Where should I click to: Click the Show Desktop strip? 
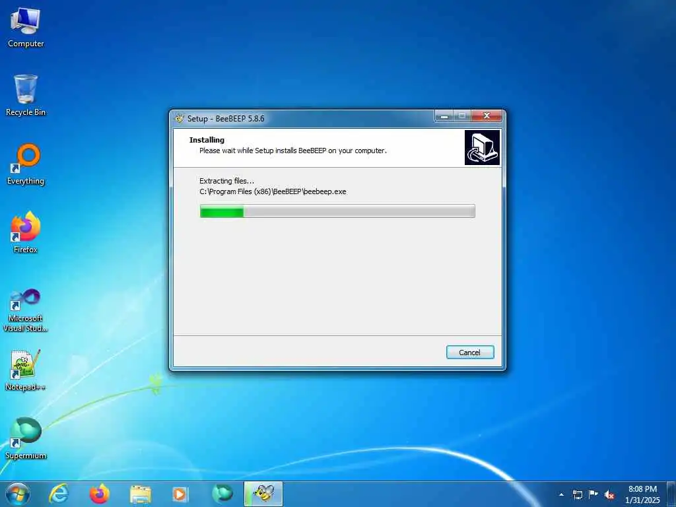click(x=671, y=494)
